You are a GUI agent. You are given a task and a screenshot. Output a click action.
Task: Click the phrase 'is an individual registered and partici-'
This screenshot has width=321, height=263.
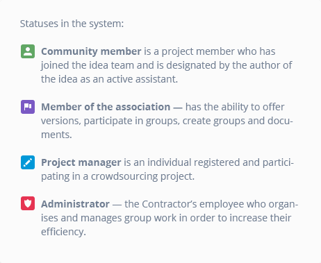coord(209,162)
